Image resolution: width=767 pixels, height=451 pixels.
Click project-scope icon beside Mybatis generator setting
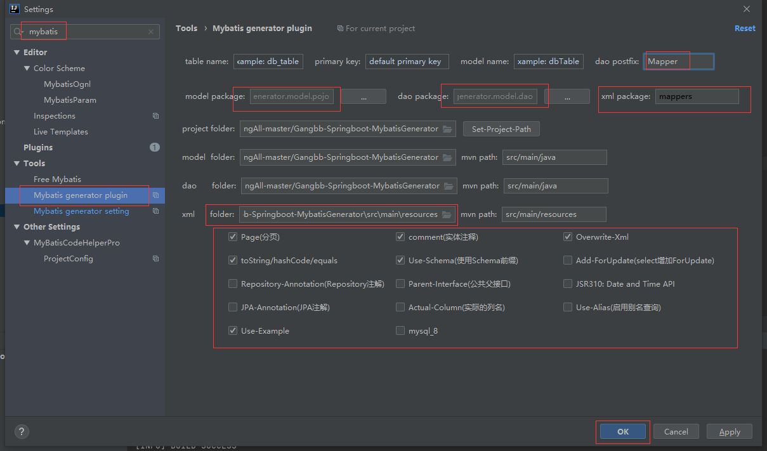155,211
